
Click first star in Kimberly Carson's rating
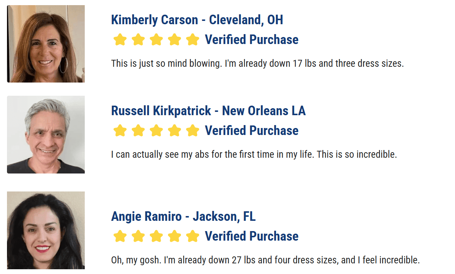[x=120, y=40]
